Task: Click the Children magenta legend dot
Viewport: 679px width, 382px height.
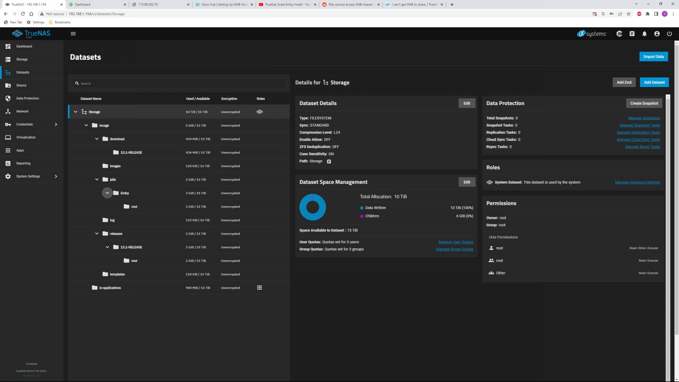Action: pyautogui.click(x=362, y=216)
